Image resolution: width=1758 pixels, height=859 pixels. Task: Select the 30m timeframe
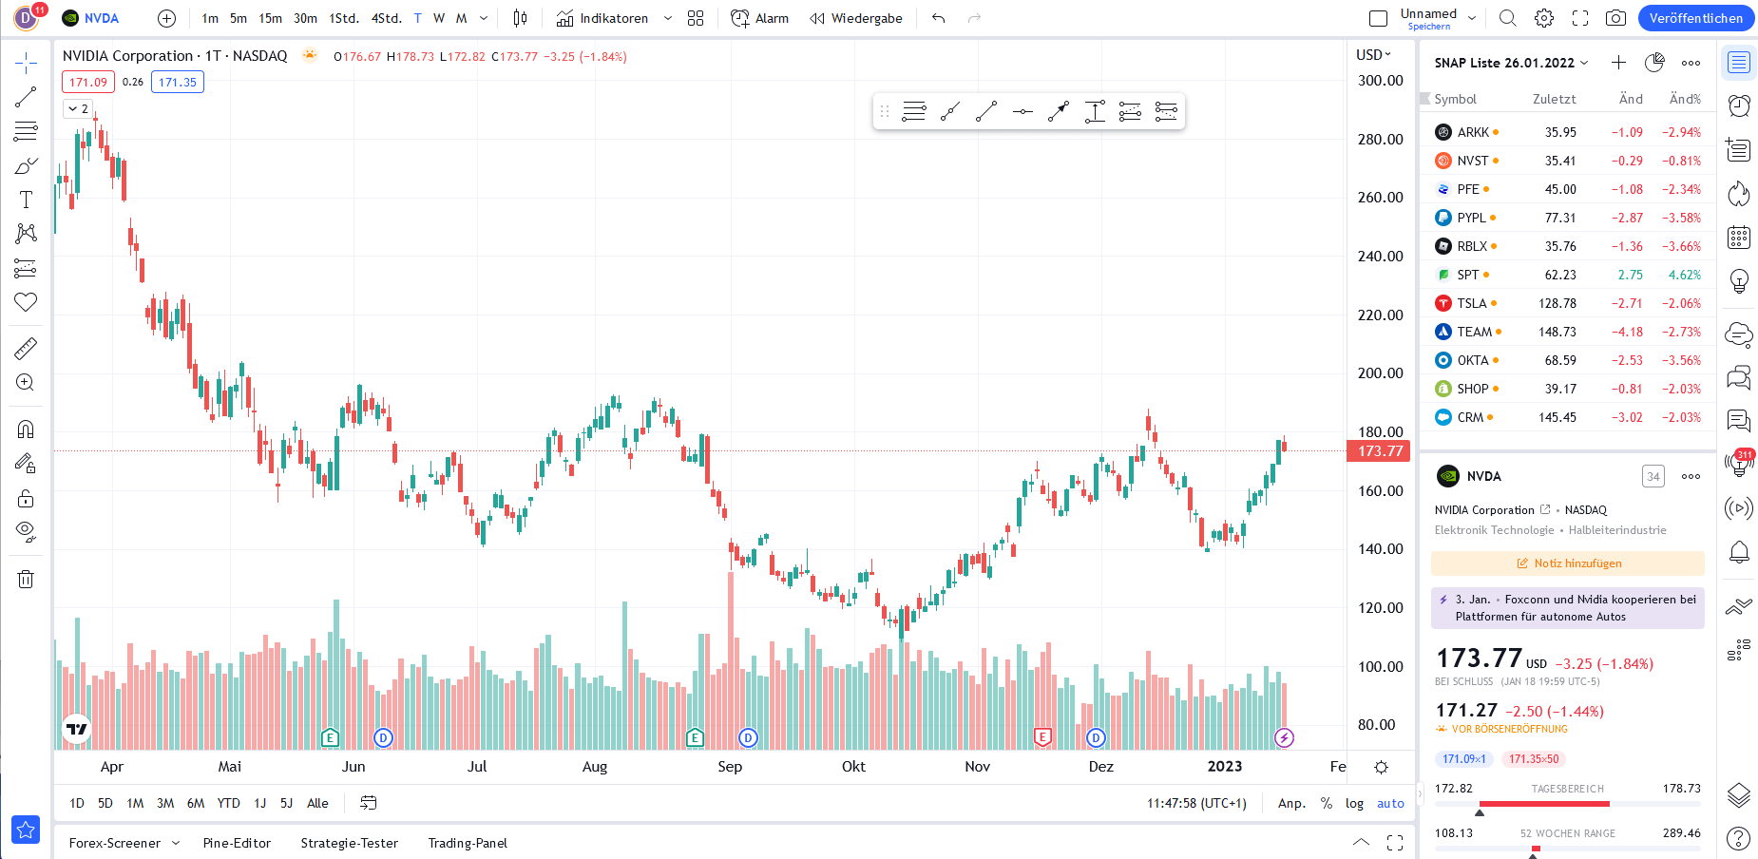(305, 18)
